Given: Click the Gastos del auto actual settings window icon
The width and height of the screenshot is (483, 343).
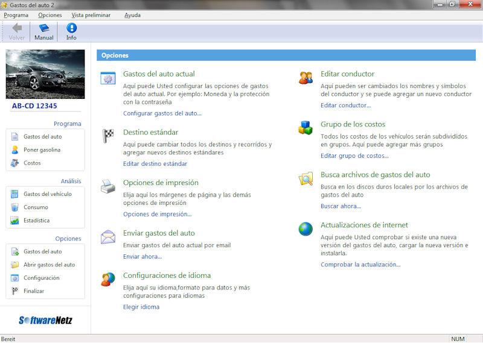Looking at the screenshot, I should coord(108,78).
